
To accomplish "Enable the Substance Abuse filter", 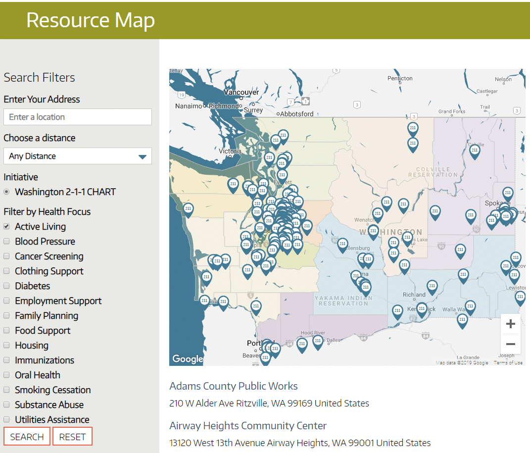I will point(6,404).
